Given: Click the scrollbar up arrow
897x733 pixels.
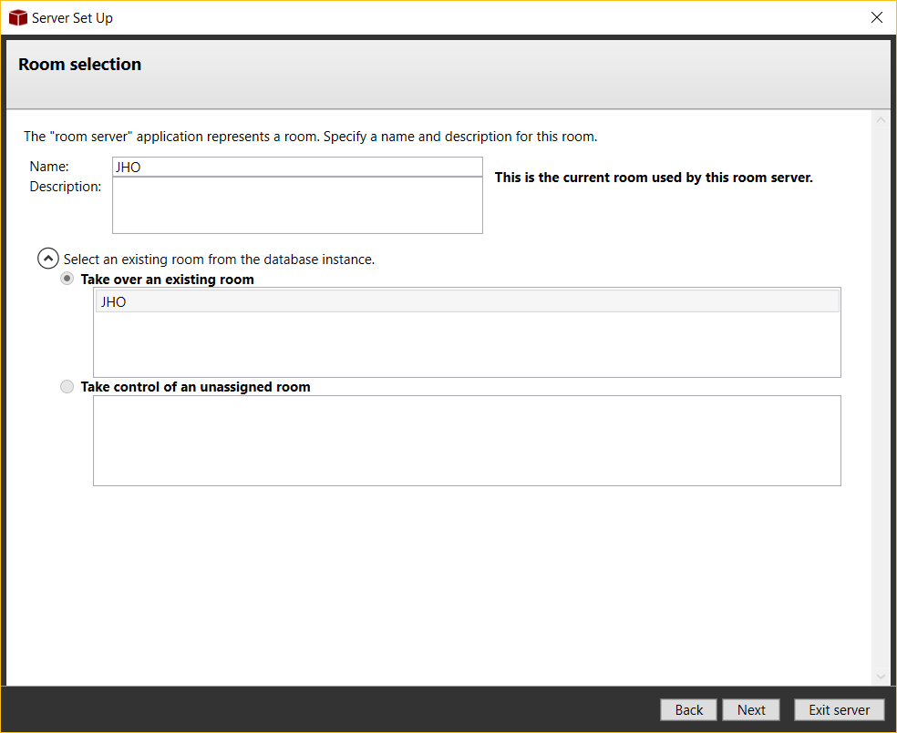Looking at the screenshot, I should point(881,120).
